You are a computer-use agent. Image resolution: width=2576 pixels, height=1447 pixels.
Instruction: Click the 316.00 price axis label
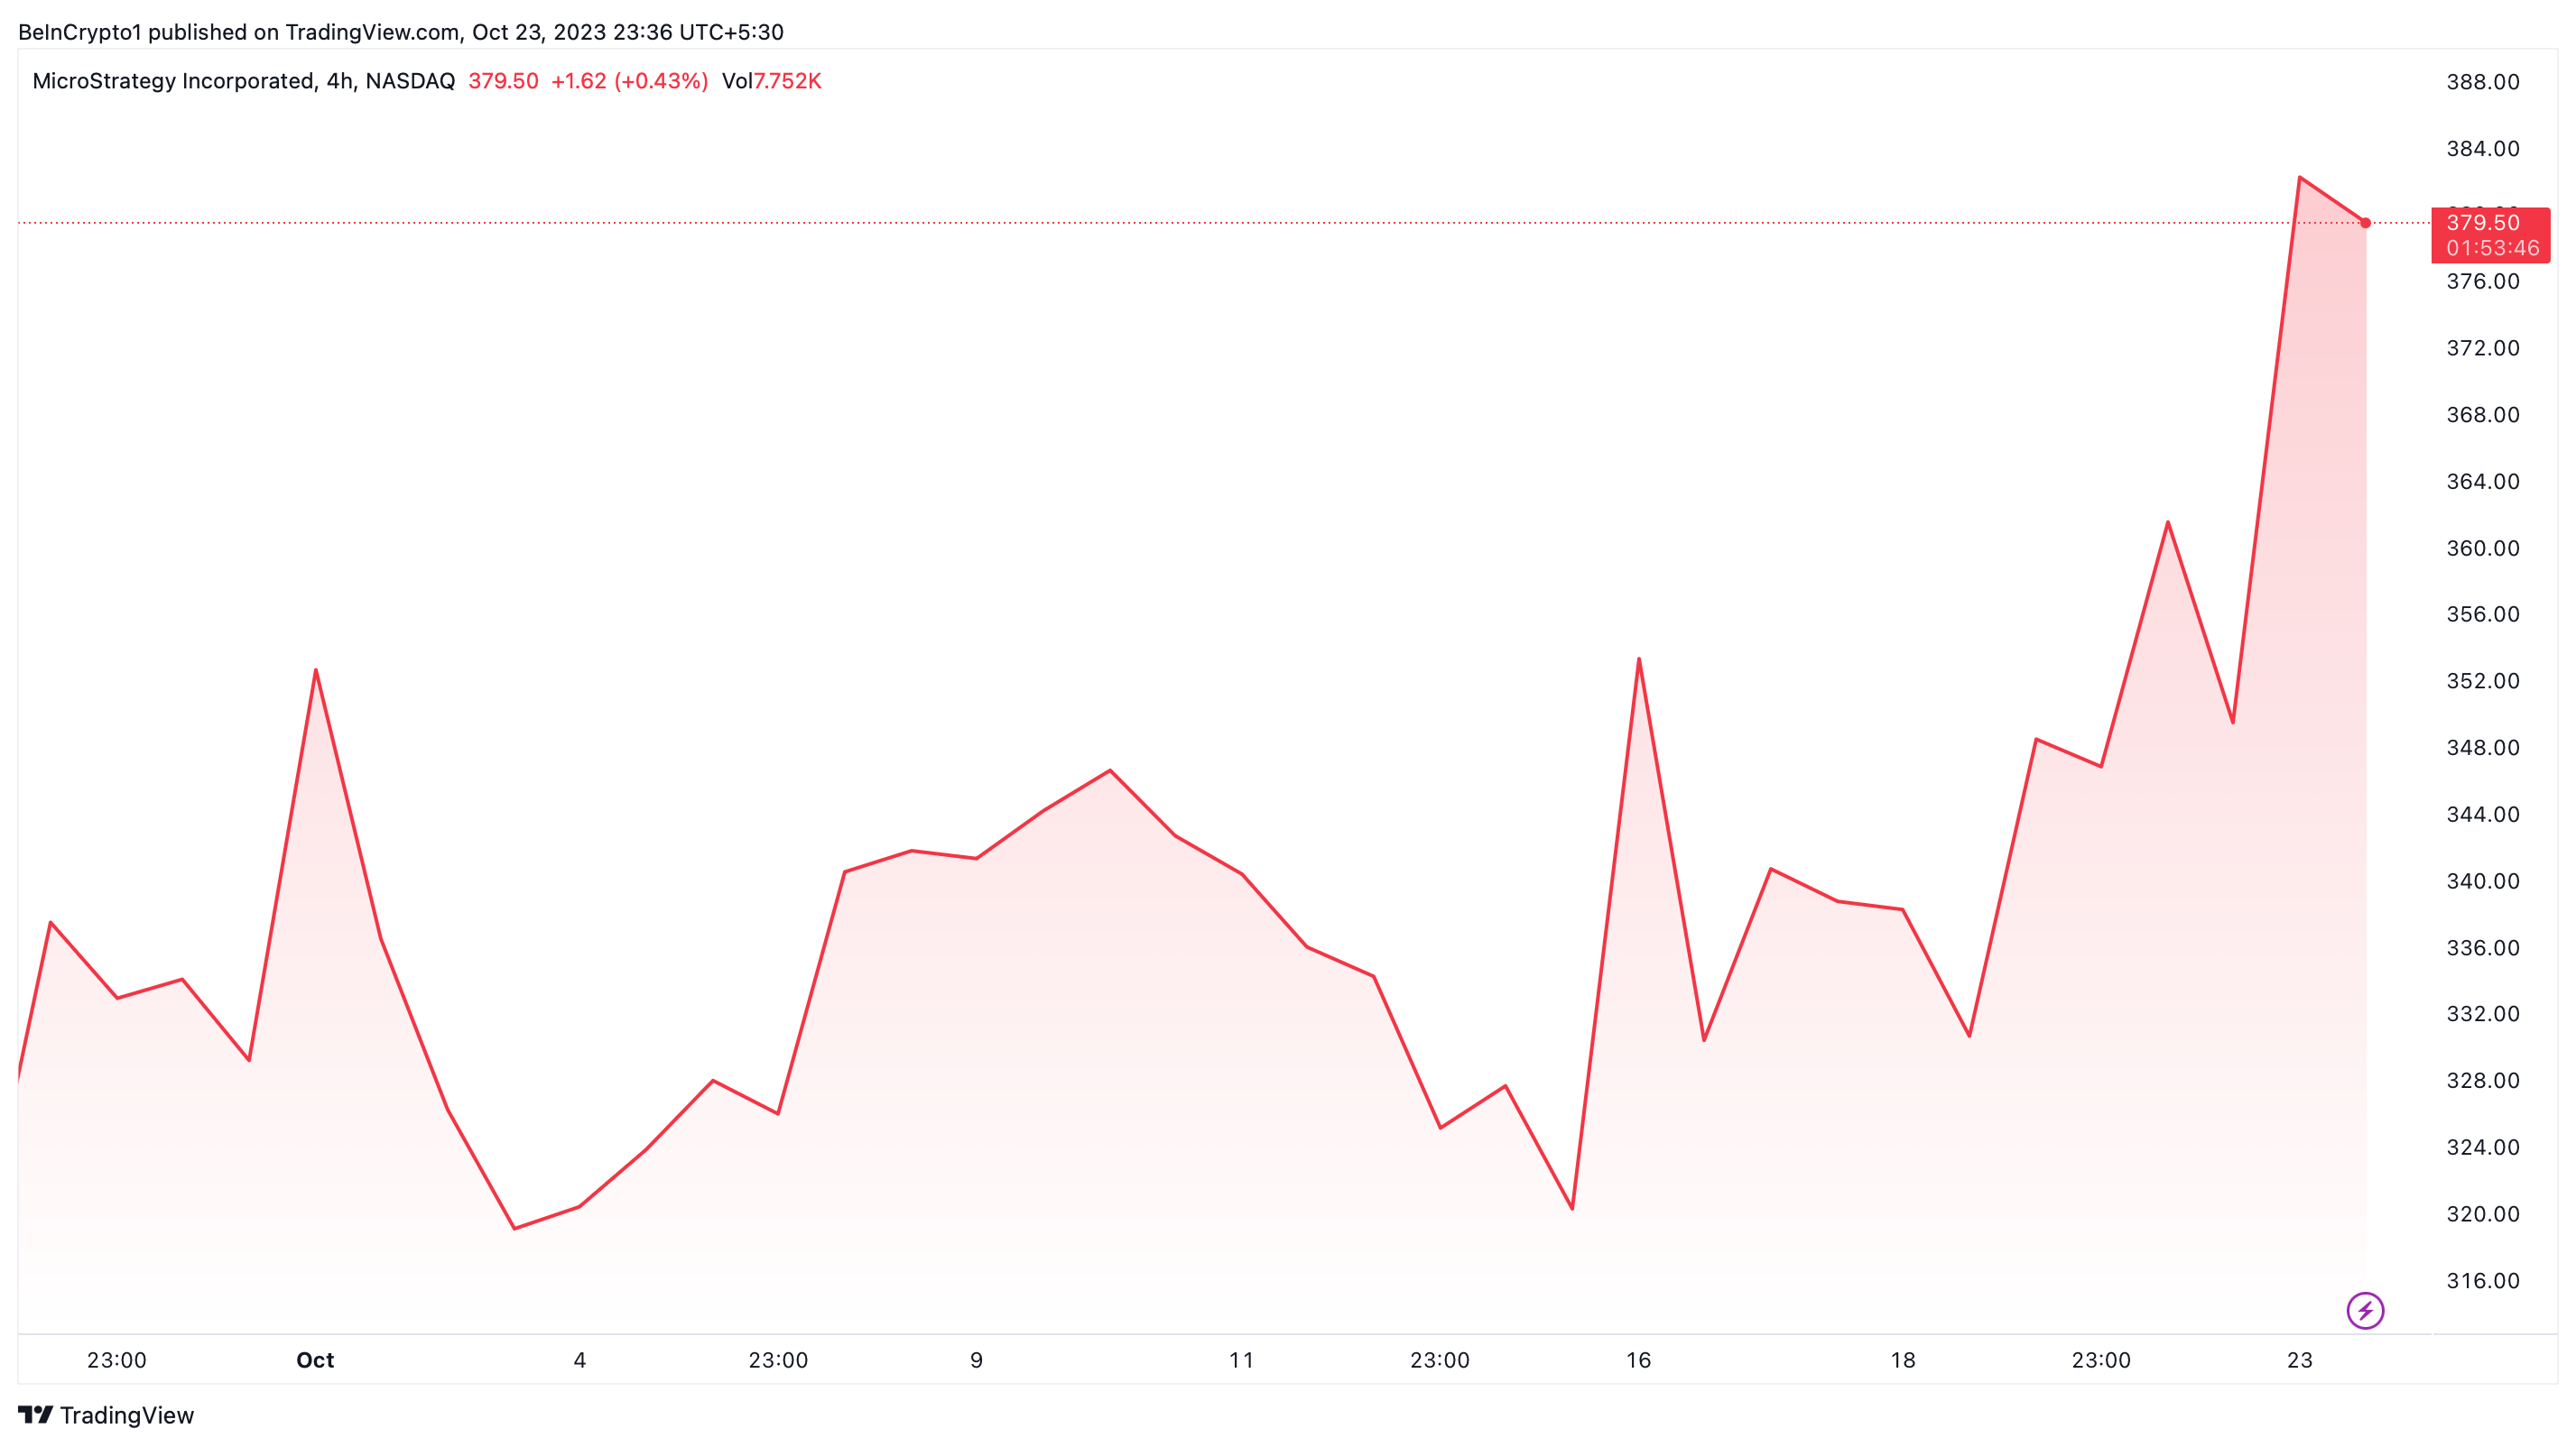2482,1280
